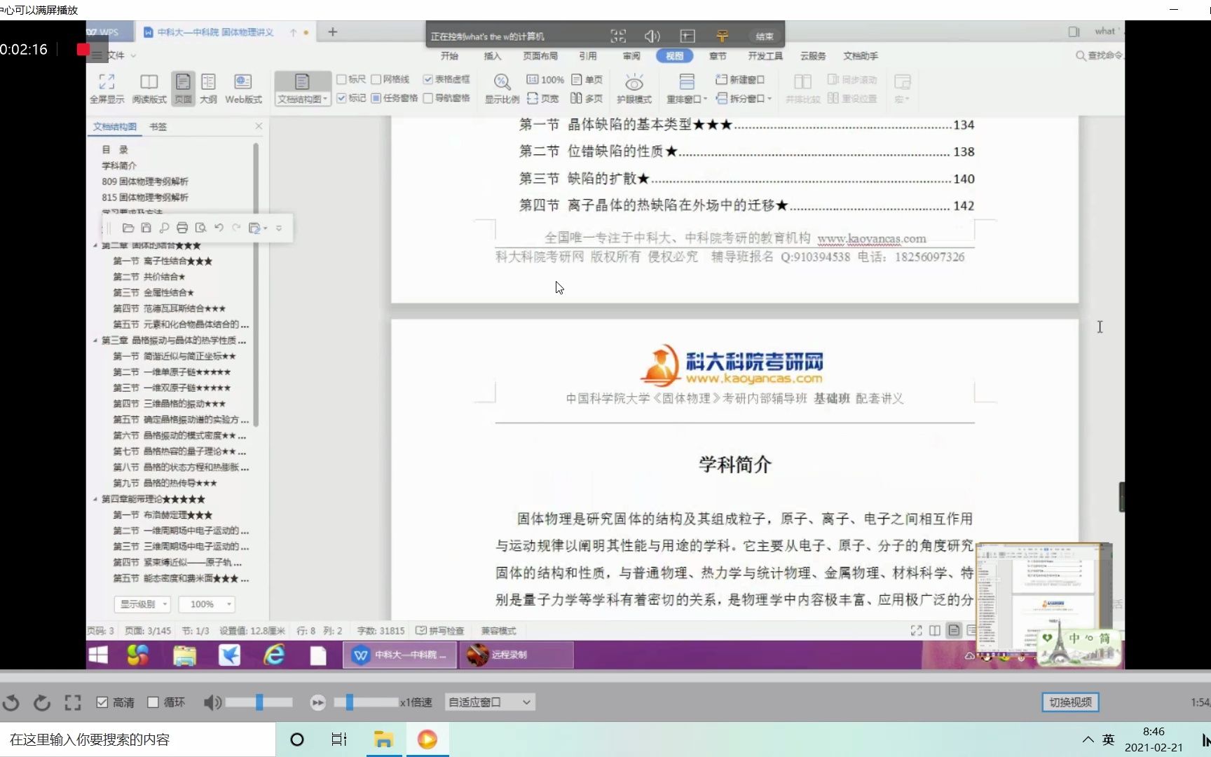
Task: Open the 拆分窗口 split window dropdown
Action: coord(744,98)
